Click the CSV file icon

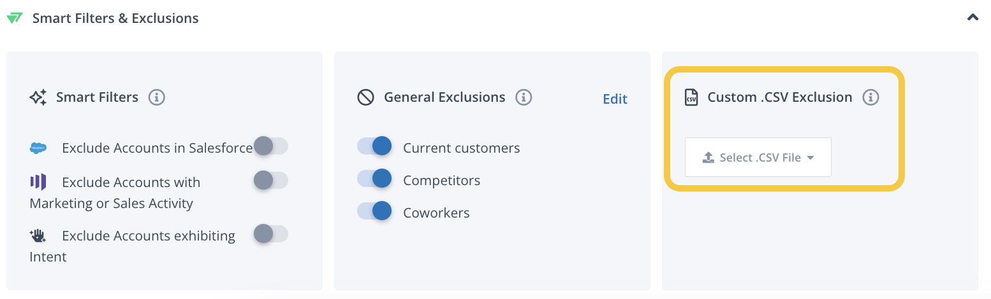point(691,97)
